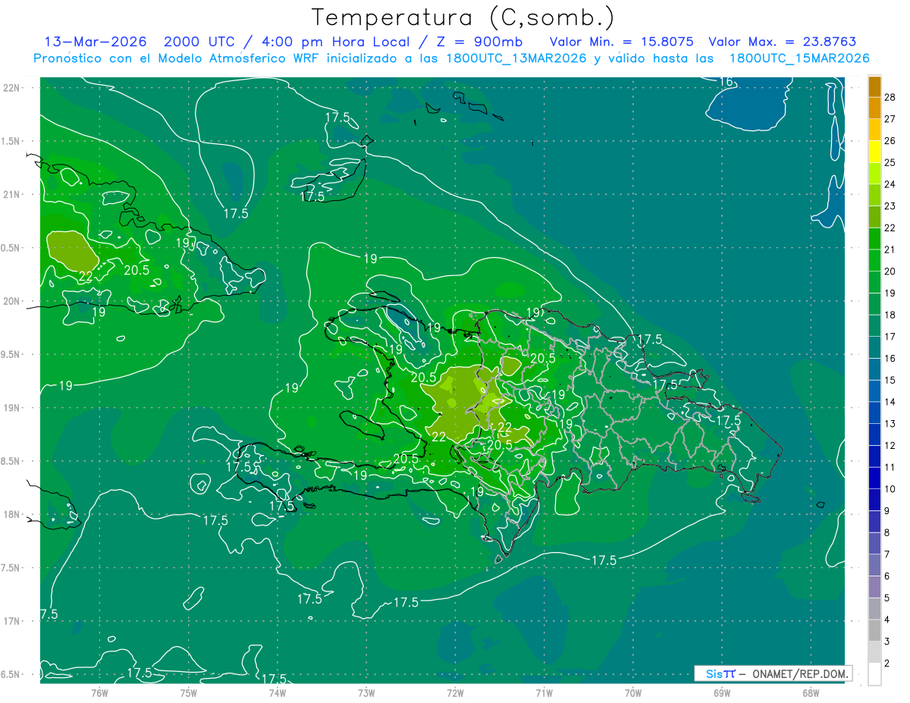910x703 pixels.
Task: Pick the white swatch beside legend value 2
Action: coord(874,674)
